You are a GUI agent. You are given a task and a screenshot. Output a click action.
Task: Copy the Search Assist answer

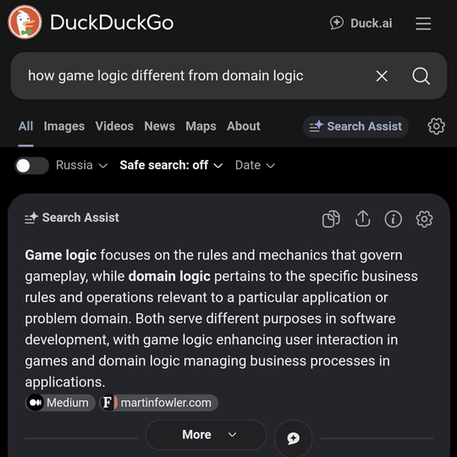(x=331, y=218)
